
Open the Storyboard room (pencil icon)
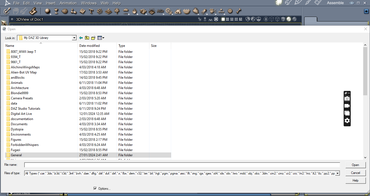pyautogui.click(x=298, y=3)
